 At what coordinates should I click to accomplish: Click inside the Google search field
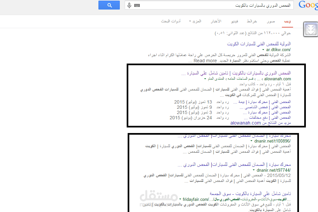pyautogui.click(x=209, y=5)
